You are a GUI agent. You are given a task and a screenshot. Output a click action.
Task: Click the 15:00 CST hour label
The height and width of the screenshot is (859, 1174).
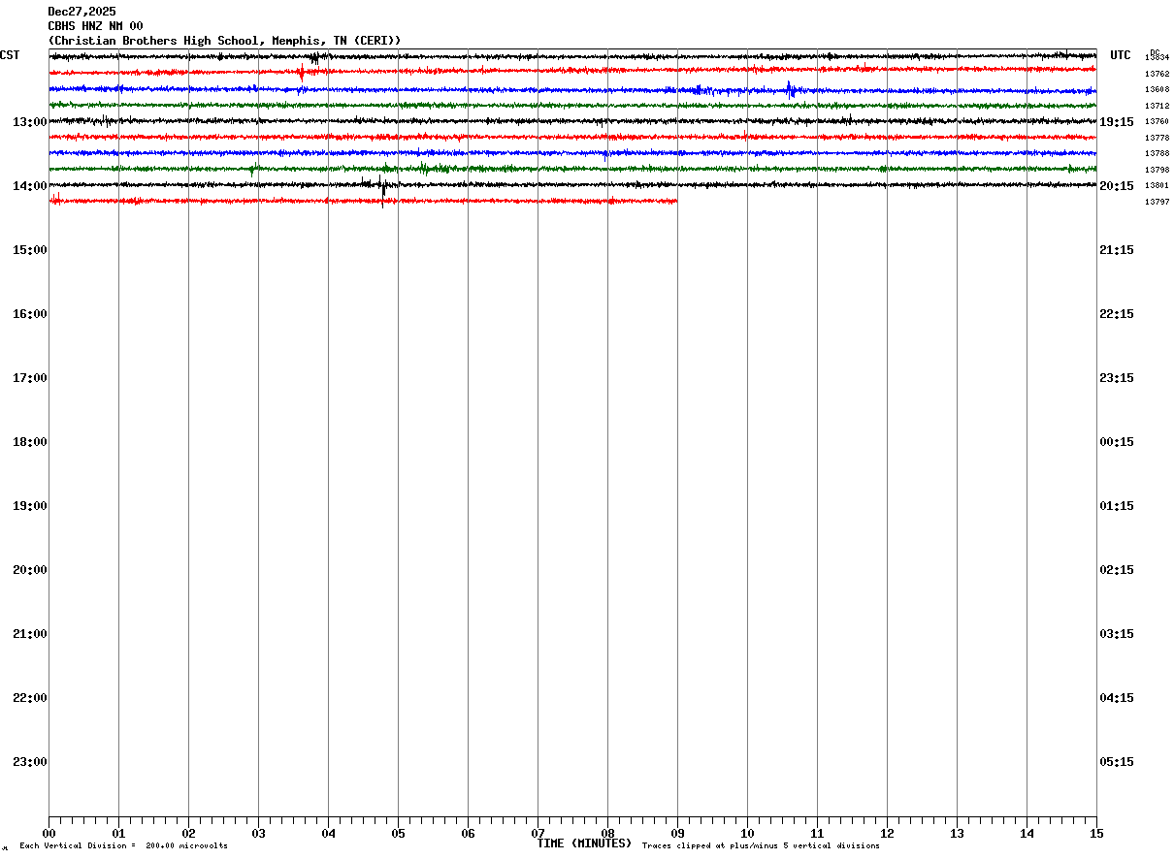point(29,249)
